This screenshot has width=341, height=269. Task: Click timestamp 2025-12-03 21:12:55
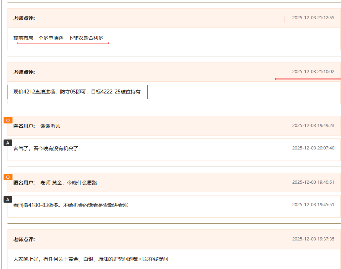[313, 18]
